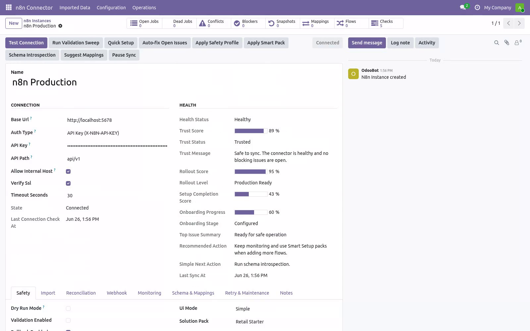The height and width of the screenshot is (331, 530).
Task: Open activities clock icon in navbar
Action: [x=477, y=7]
